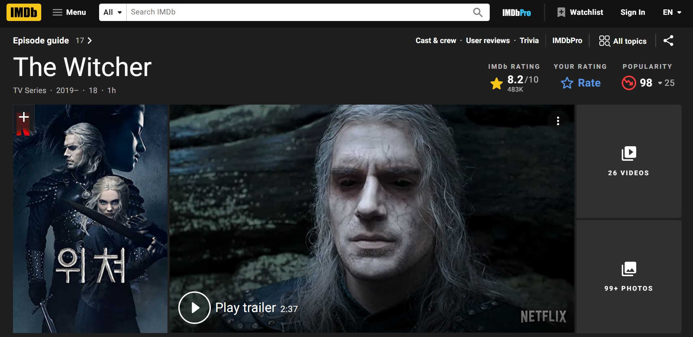Open the Episode guide
This screenshot has height=337, width=693.
[41, 41]
